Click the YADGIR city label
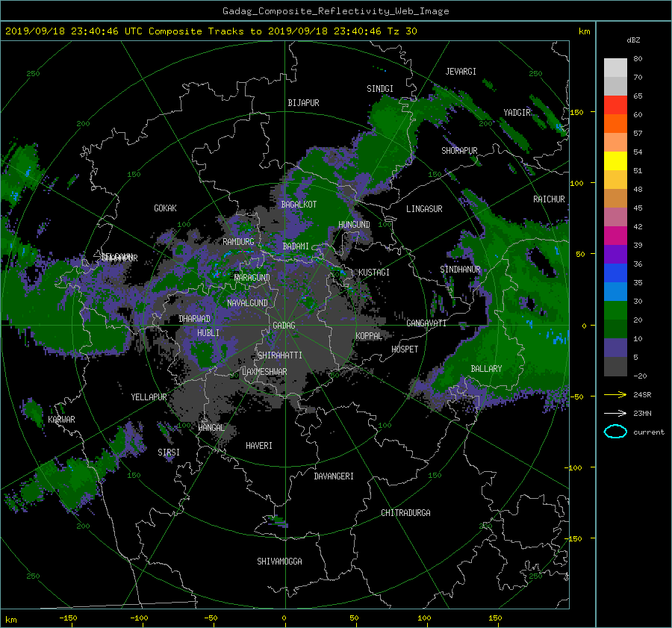The height and width of the screenshot is (628, 672). [517, 113]
